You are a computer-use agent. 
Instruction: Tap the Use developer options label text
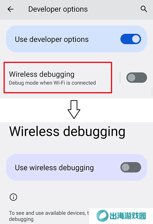coord(52,39)
